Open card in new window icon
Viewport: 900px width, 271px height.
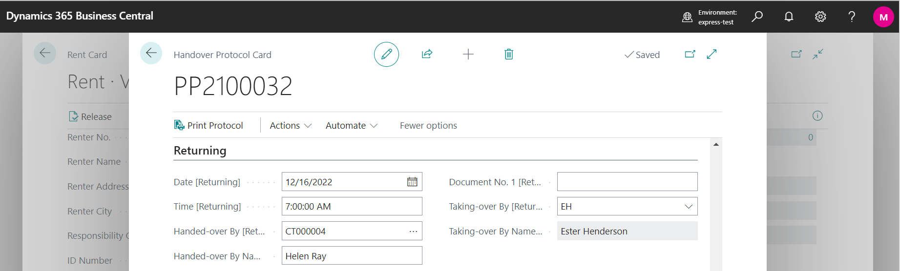click(690, 54)
